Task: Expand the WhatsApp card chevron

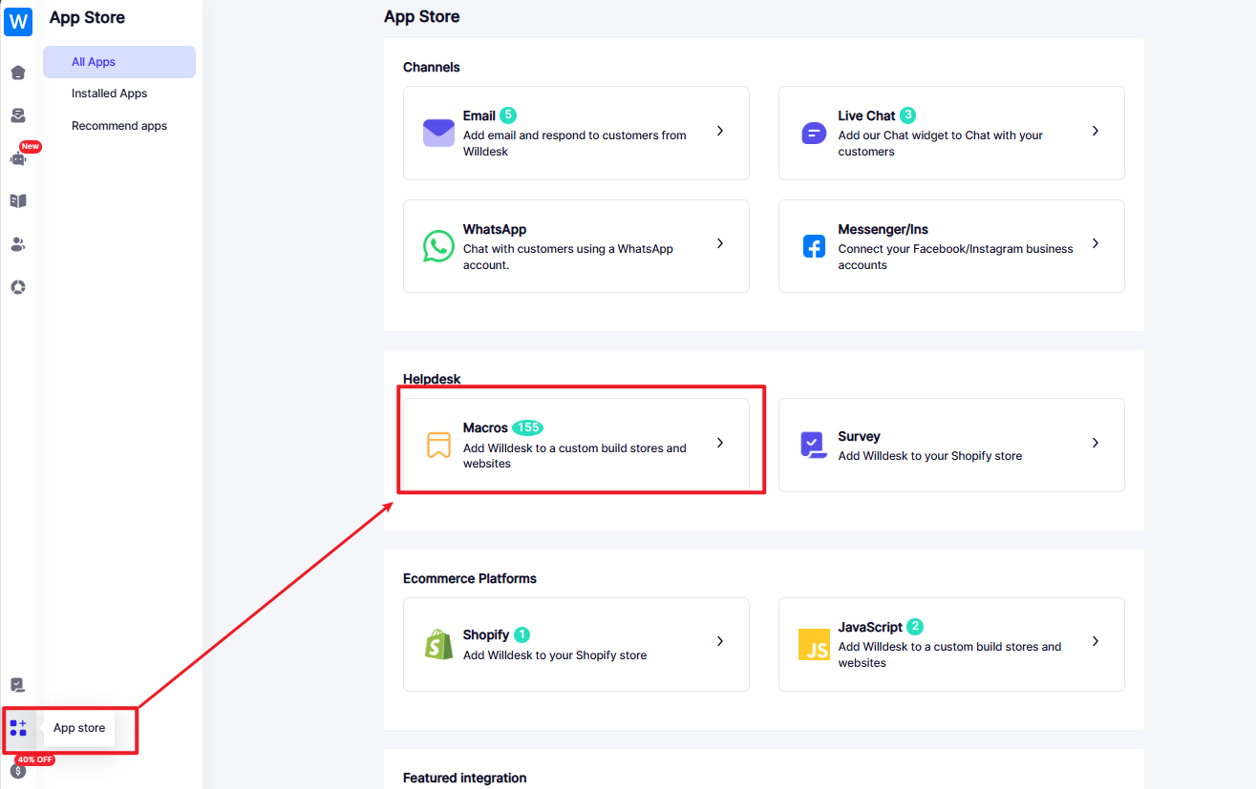Action: (x=720, y=243)
